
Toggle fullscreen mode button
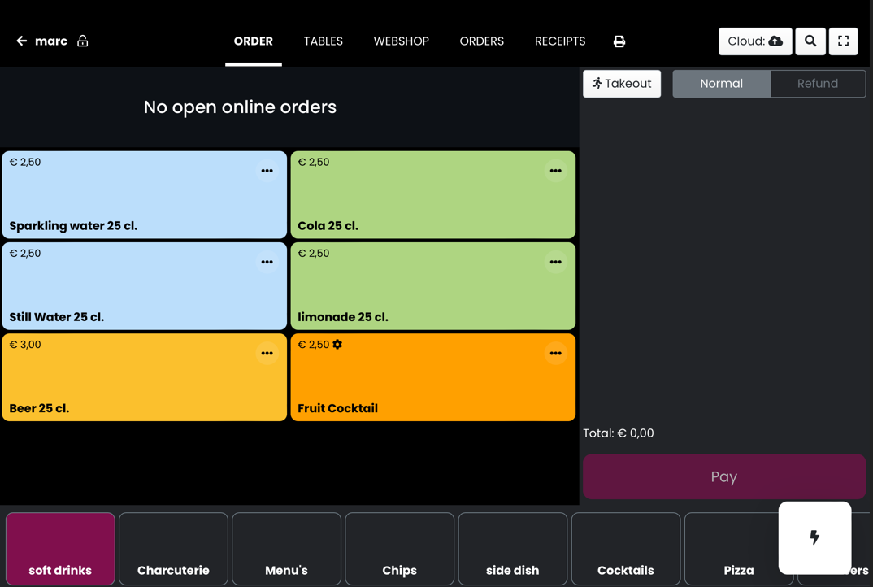tap(843, 41)
